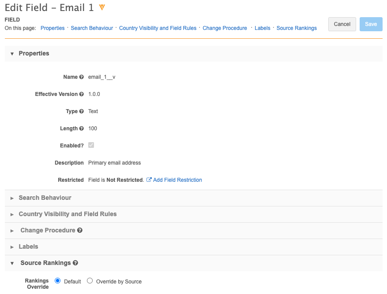Click help icon beside Length label
Image resolution: width=387 pixels, height=294 pixels.
pyautogui.click(x=81, y=129)
